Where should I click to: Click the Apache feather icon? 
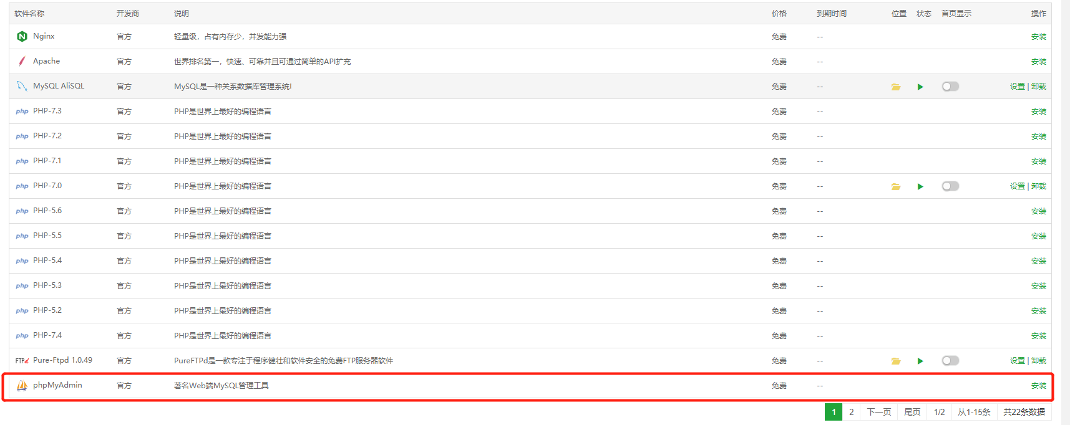coord(22,61)
